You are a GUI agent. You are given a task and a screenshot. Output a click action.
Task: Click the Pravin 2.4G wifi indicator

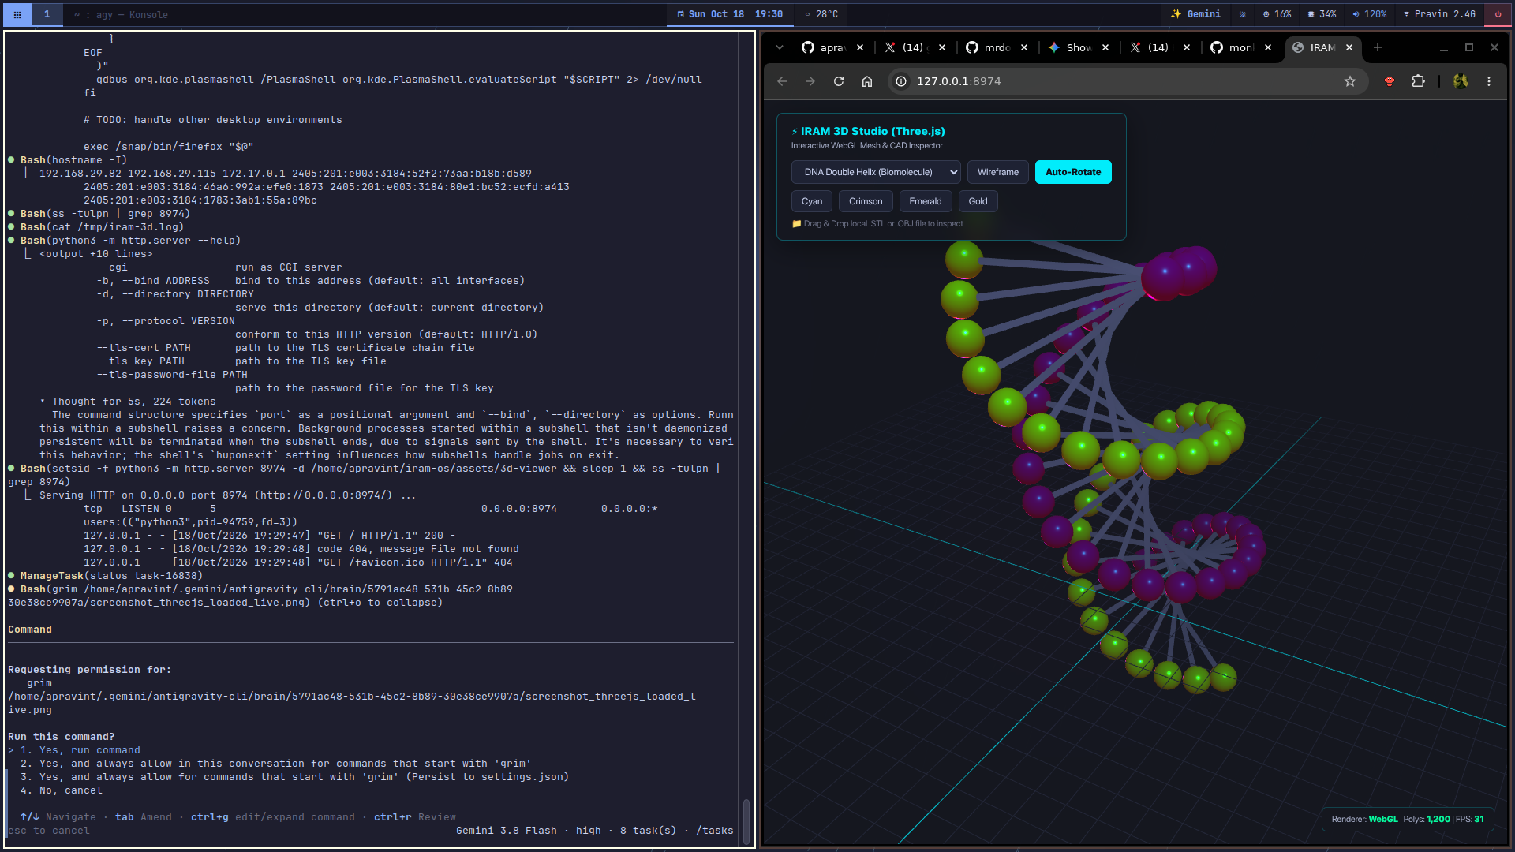[x=1439, y=14]
